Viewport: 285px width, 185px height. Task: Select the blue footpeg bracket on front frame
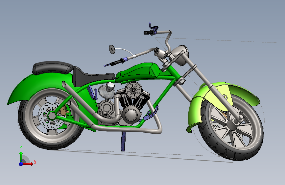(x=150, y=115)
